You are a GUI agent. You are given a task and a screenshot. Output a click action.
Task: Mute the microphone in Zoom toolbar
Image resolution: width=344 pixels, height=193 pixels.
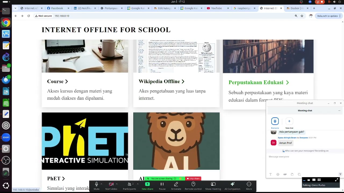point(96,186)
